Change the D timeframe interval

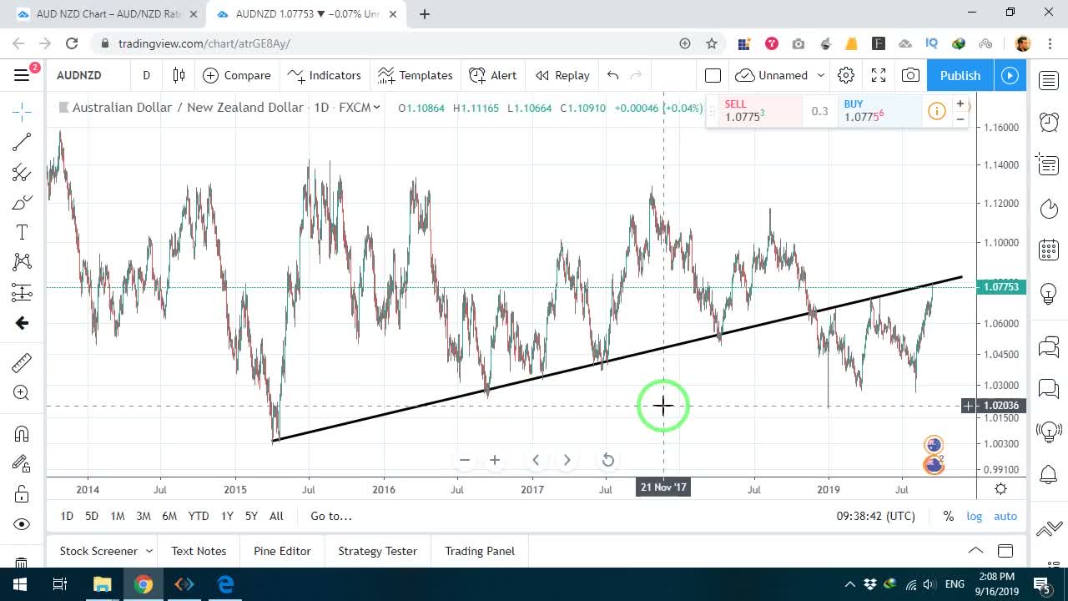[x=146, y=75]
